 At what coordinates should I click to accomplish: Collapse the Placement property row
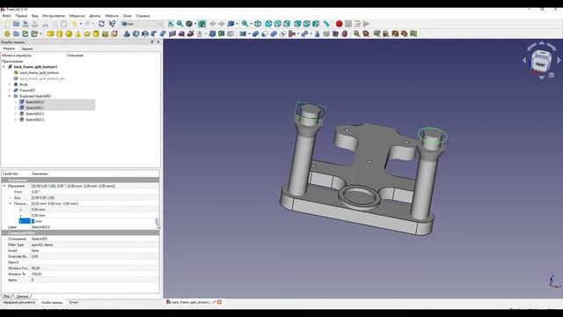click(x=4, y=186)
